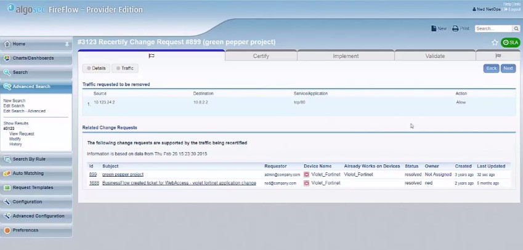Image resolution: width=523 pixels, height=250 pixels.
Task: Click Last Updated column header
Action: point(491,166)
